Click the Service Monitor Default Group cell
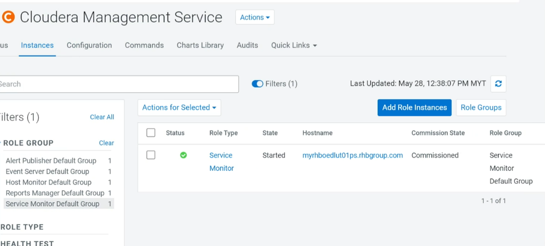The height and width of the screenshot is (246, 545). click(511, 168)
